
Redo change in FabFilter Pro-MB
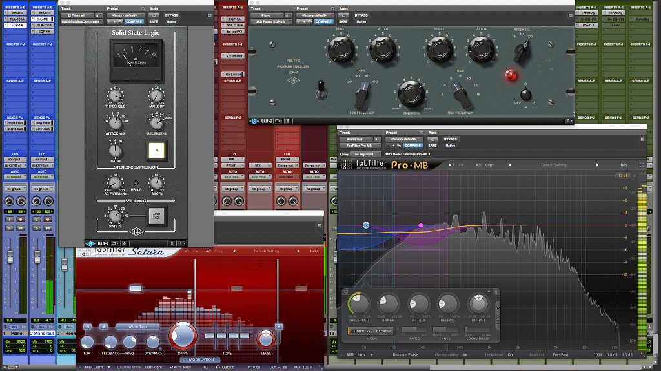tap(461, 165)
